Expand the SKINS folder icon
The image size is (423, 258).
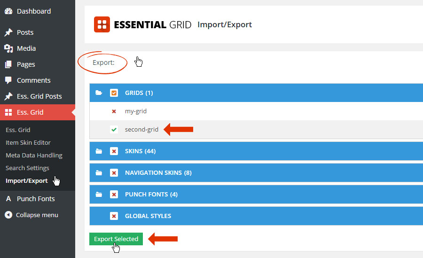[99, 151]
